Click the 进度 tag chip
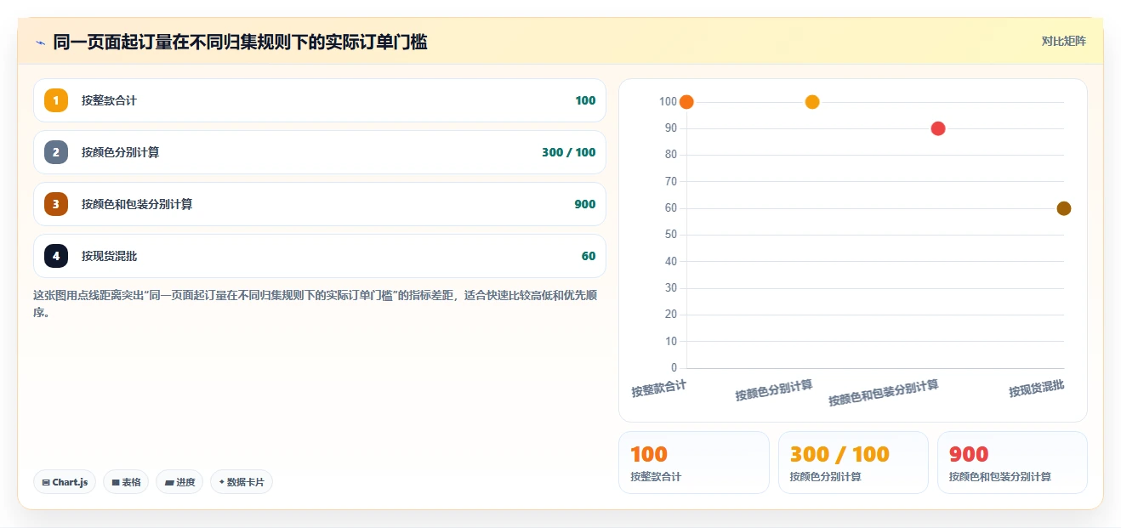The height and width of the screenshot is (528, 1121). click(179, 482)
